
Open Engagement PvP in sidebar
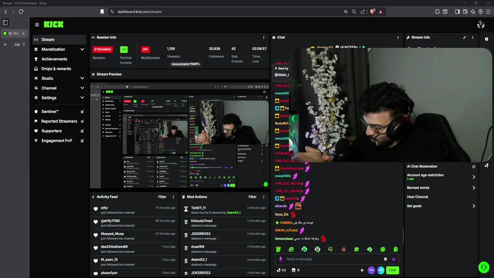tap(59, 141)
